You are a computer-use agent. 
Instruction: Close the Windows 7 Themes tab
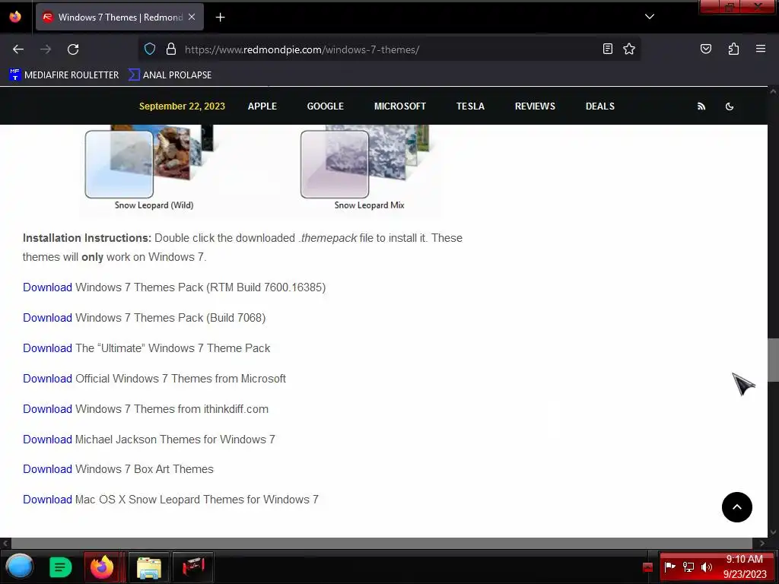pyautogui.click(x=192, y=17)
